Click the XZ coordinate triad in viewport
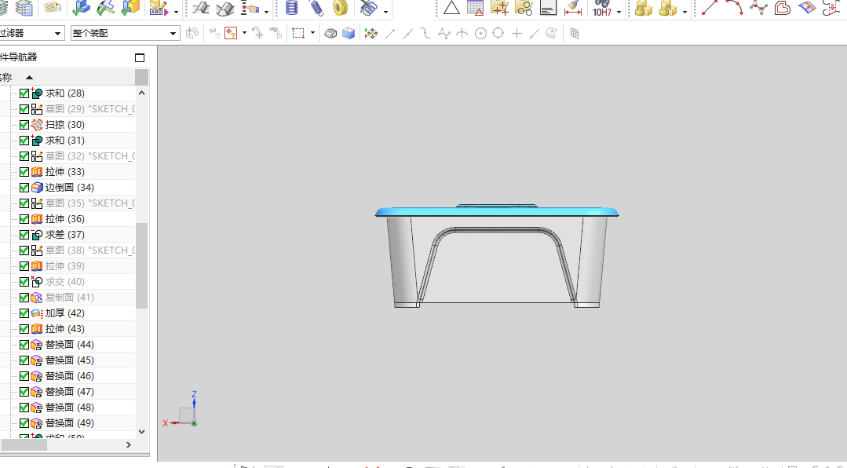 click(181, 409)
